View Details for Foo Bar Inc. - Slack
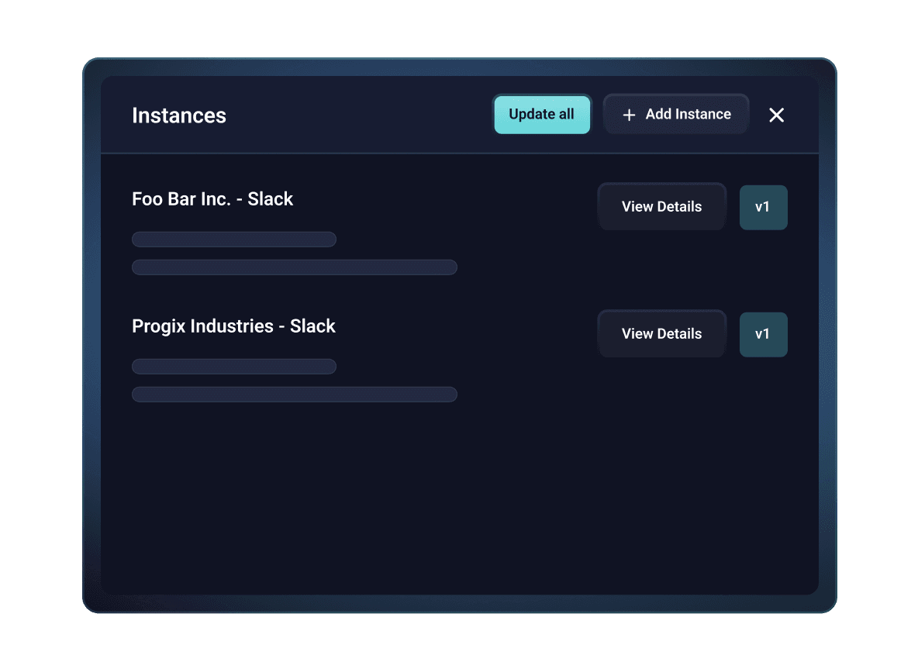 pyautogui.click(x=661, y=207)
